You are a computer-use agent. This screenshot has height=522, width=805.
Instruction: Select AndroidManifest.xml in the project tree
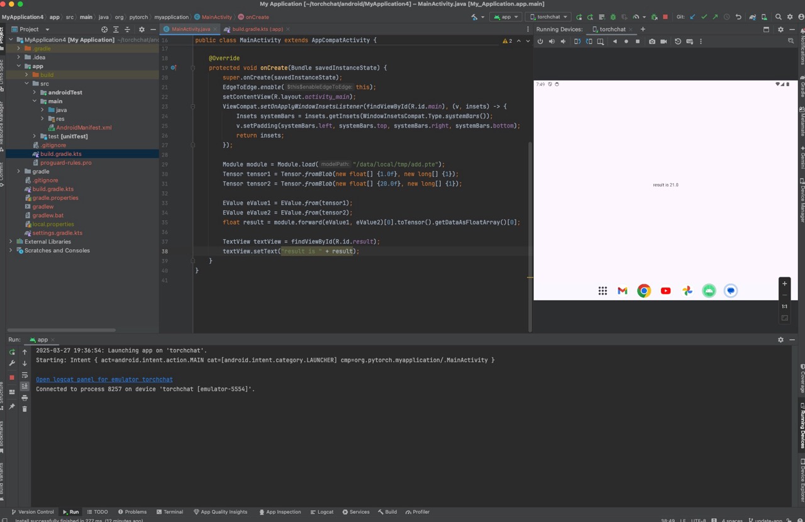84,127
